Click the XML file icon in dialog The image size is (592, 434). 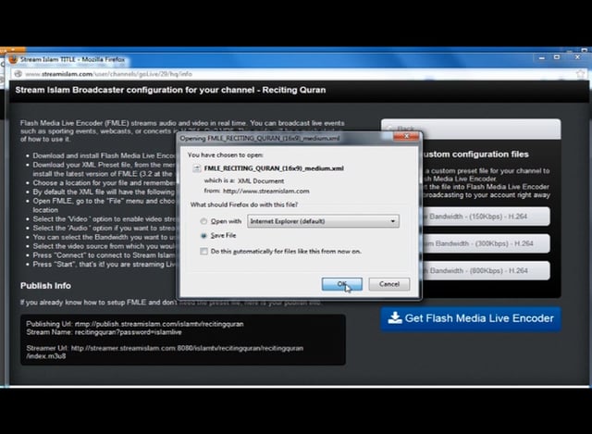pyautogui.click(x=196, y=168)
